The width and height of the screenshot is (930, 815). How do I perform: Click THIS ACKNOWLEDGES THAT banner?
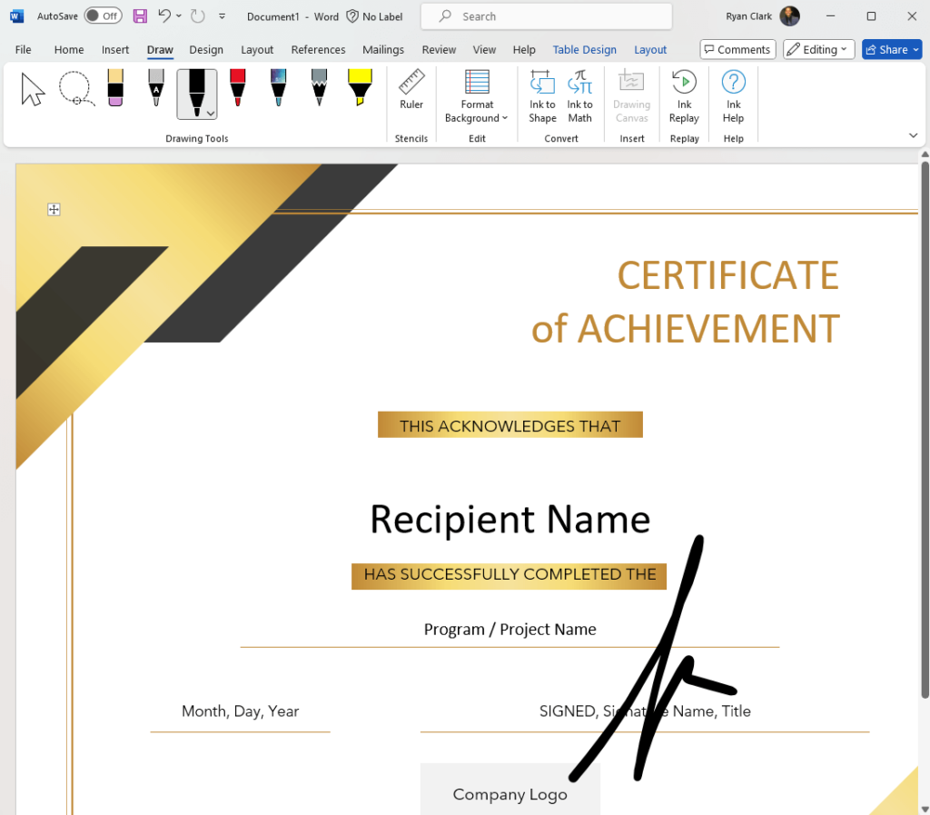pos(510,425)
